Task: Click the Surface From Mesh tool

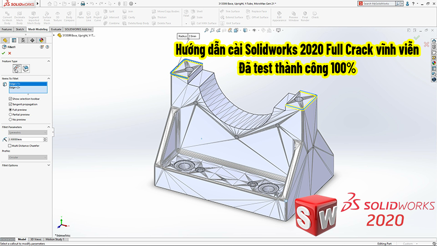Action: point(47,18)
